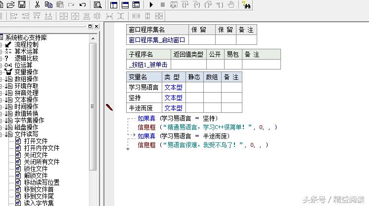The image size is (369, 206).
Task: Maximize the support library panel
Action: 90,26
